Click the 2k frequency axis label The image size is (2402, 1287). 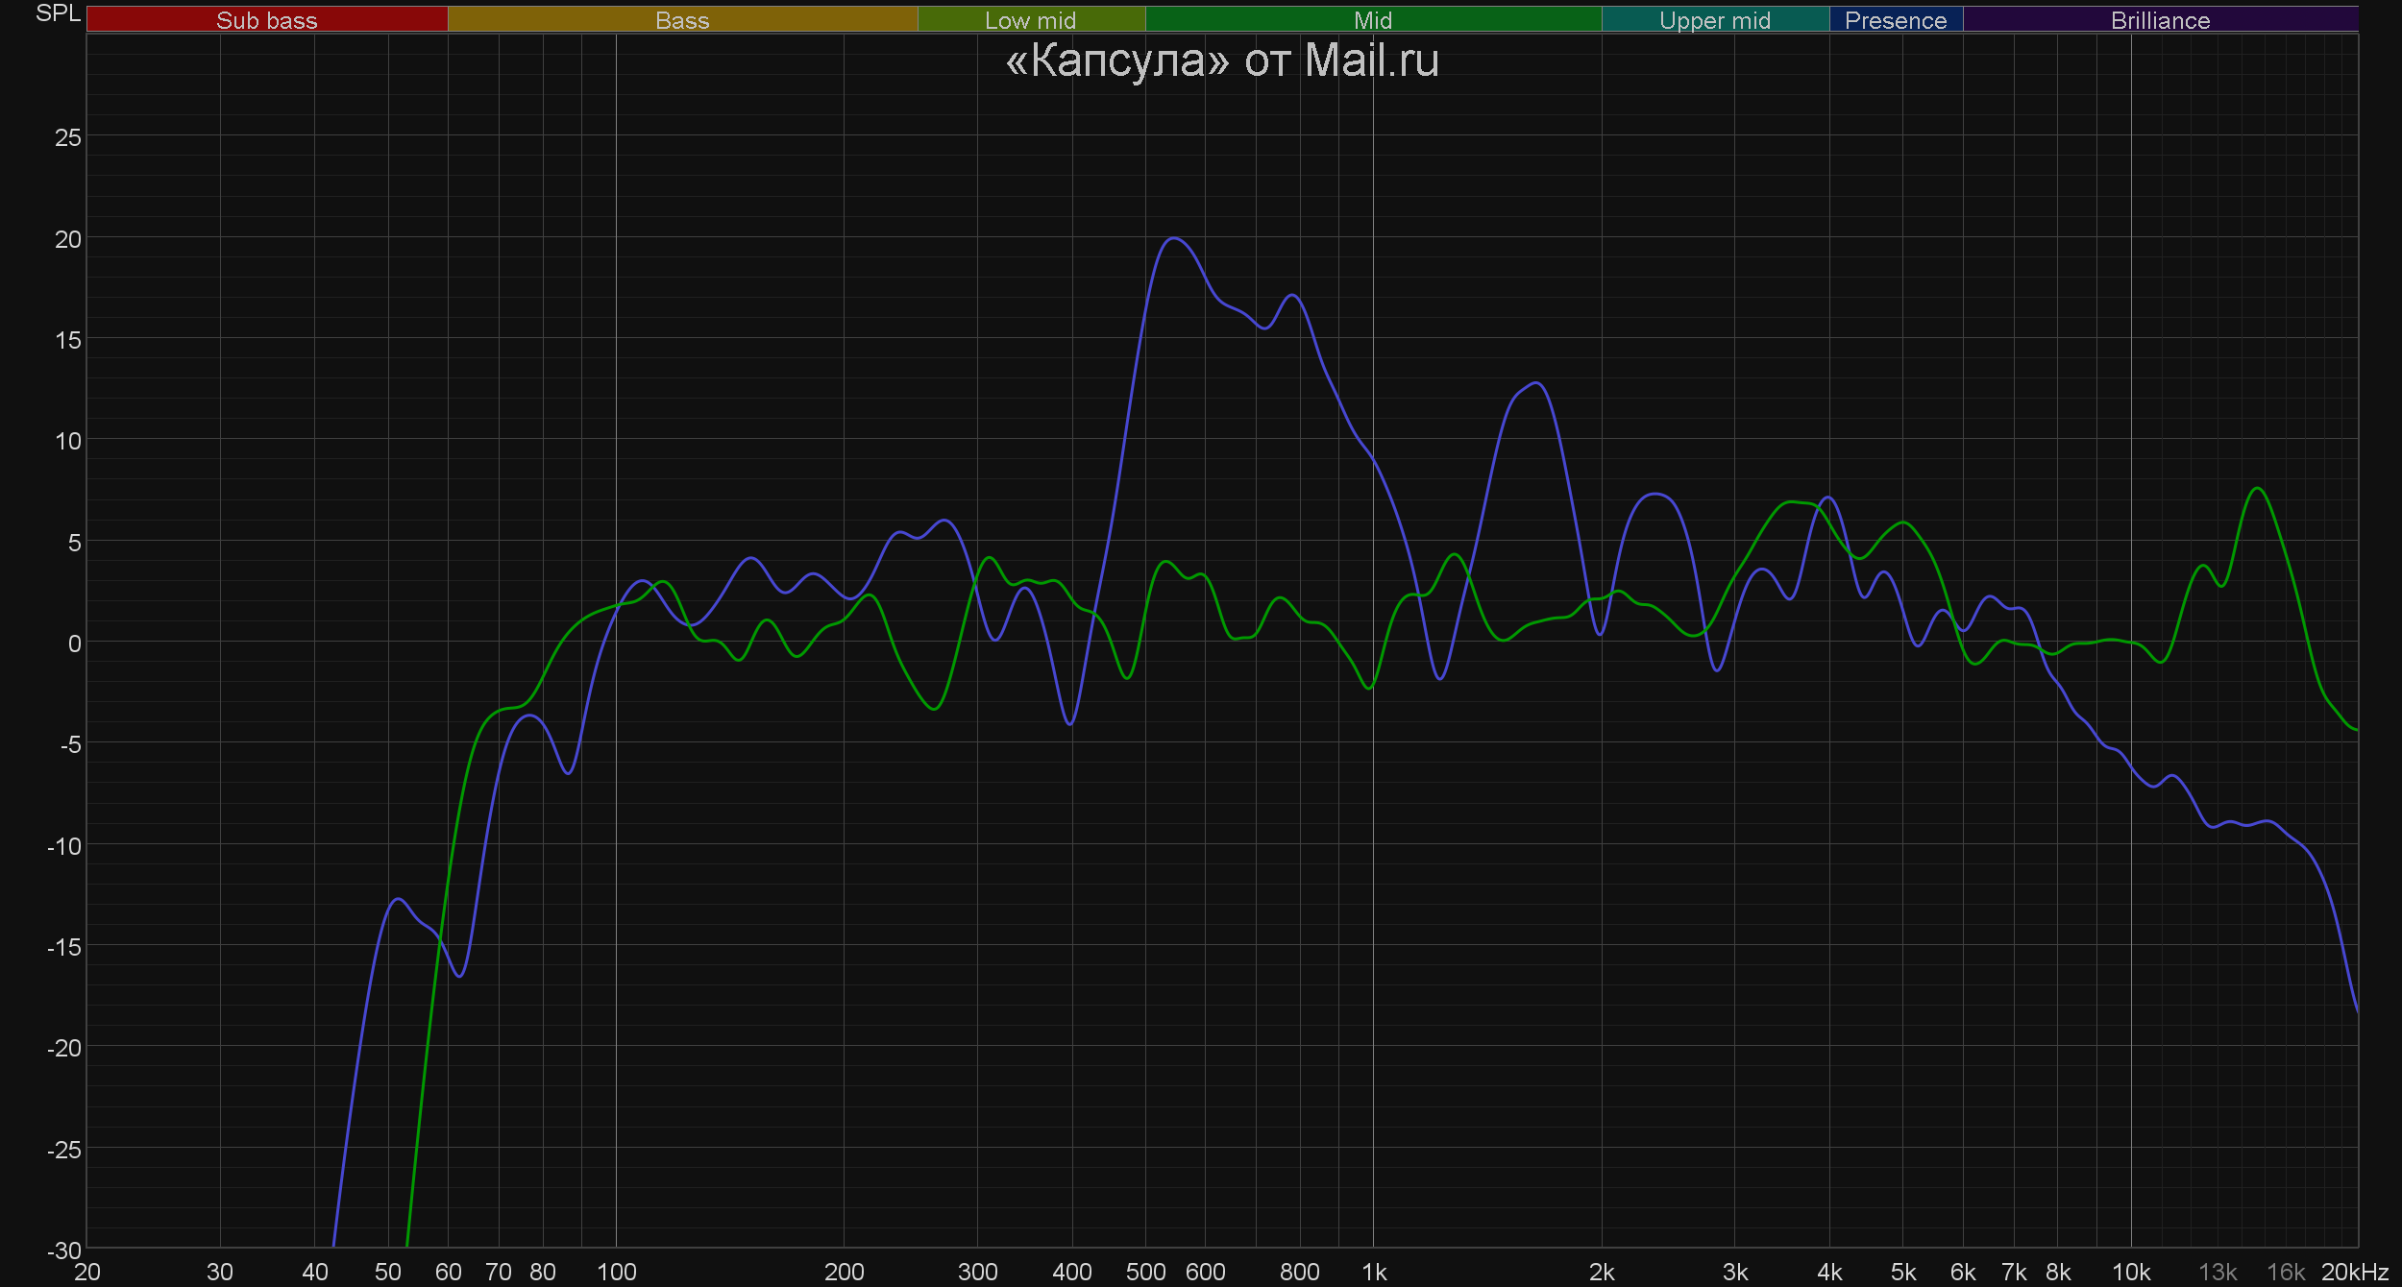[1602, 1273]
